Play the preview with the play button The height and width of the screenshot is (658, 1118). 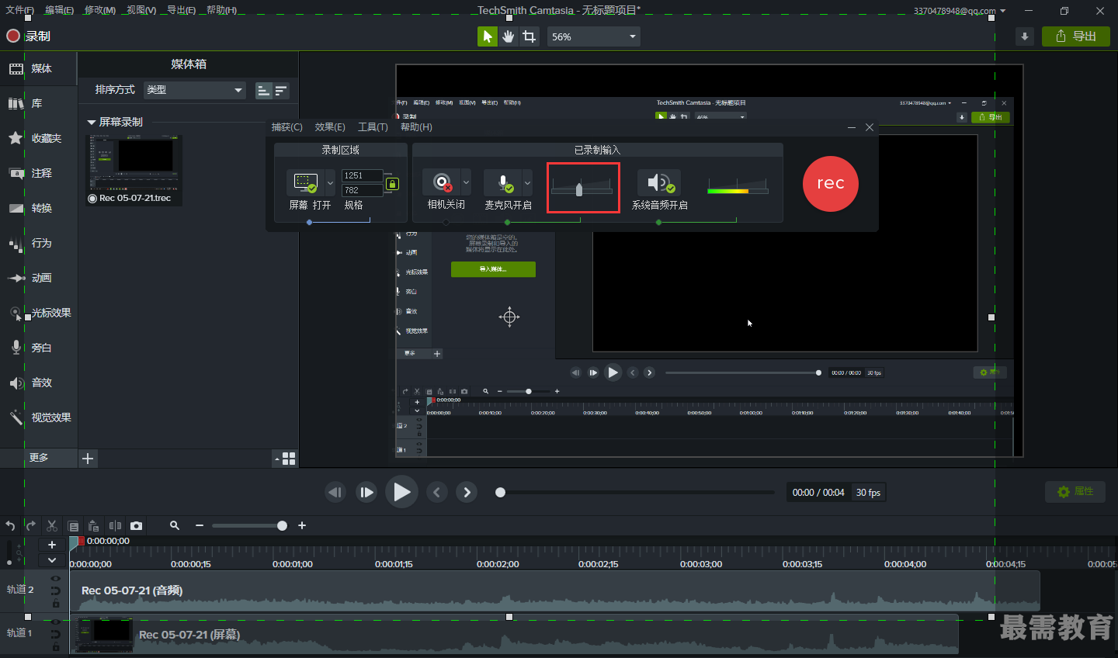(401, 492)
